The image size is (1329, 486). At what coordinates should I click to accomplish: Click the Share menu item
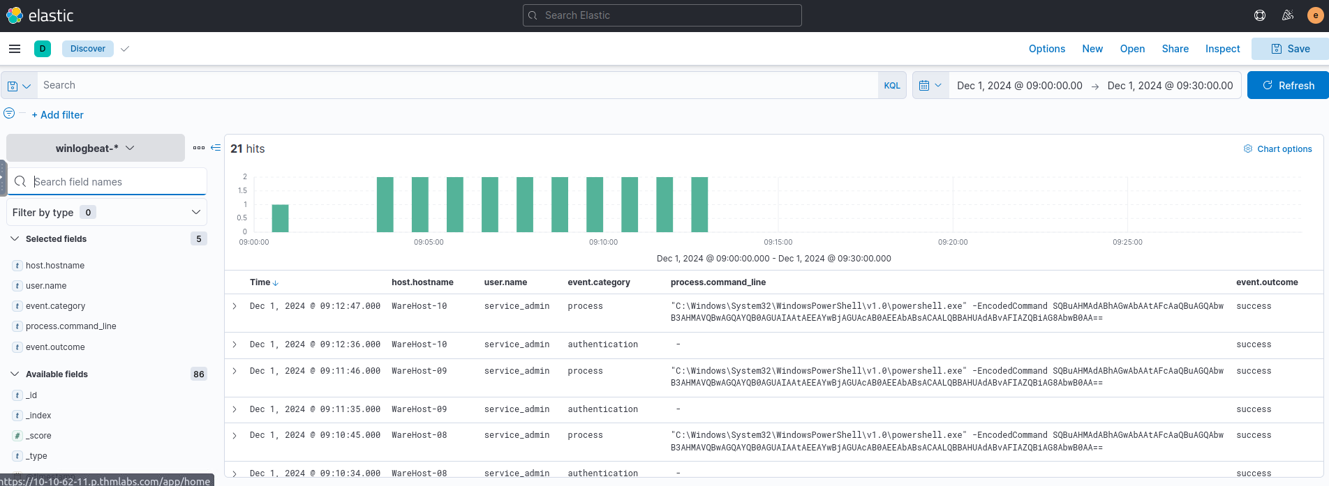(x=1175, y=49)
